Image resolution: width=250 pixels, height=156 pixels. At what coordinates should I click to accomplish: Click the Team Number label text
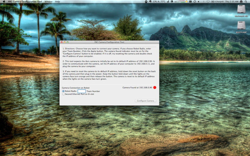(x=93, y=91)
